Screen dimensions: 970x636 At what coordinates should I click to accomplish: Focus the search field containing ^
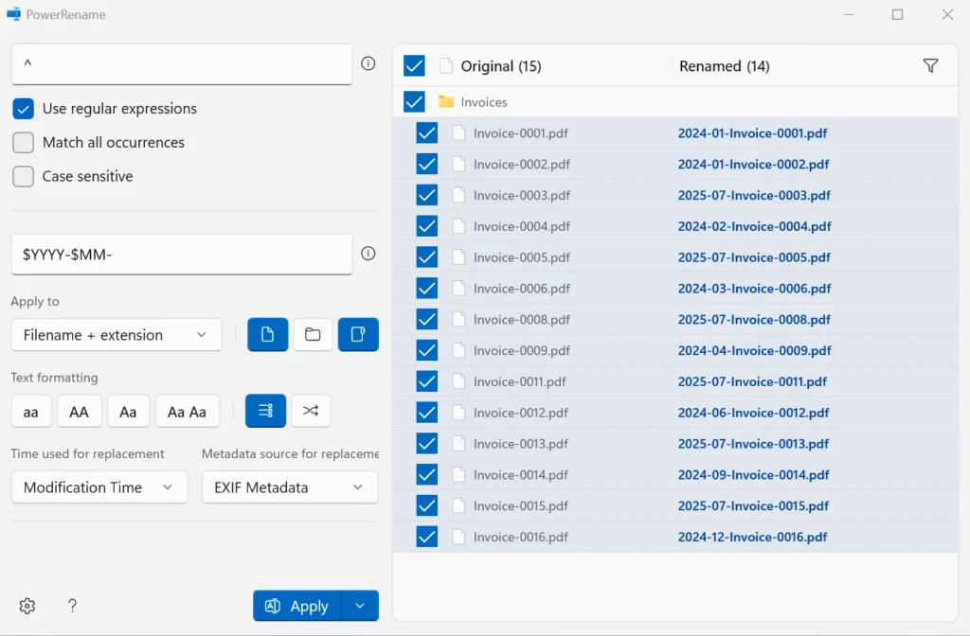click(182, 63)
